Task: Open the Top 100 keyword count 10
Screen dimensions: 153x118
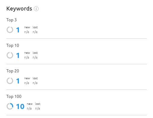Action: tap(20, 106)
